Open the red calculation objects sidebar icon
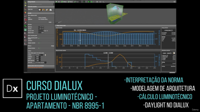 click(x=25, y=19)
